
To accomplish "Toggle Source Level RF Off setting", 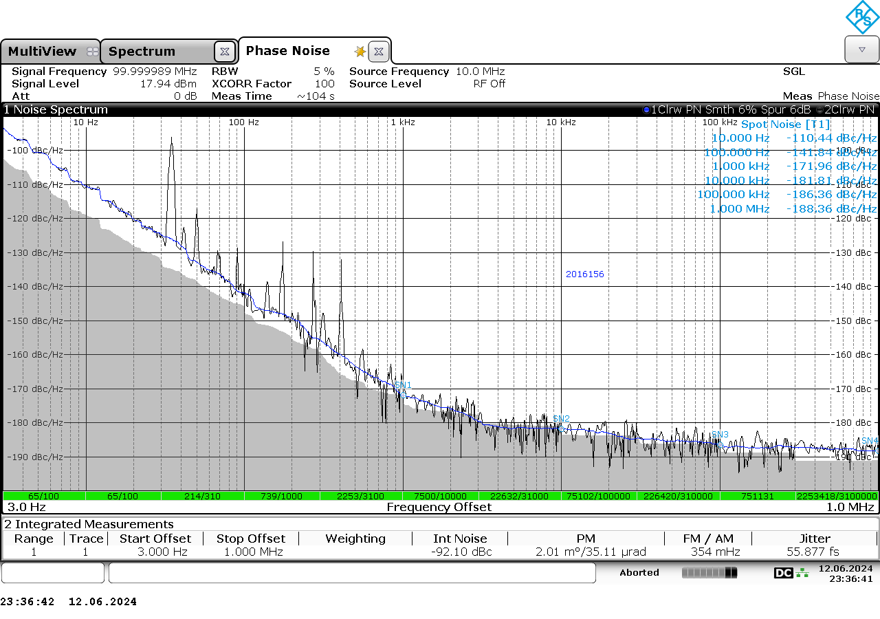I will pos(489,84).
